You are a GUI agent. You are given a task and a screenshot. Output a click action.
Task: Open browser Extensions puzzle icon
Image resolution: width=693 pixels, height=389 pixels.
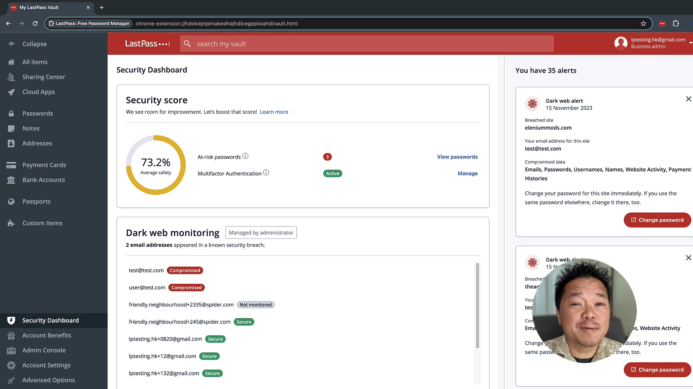click(x=676, y=23)
